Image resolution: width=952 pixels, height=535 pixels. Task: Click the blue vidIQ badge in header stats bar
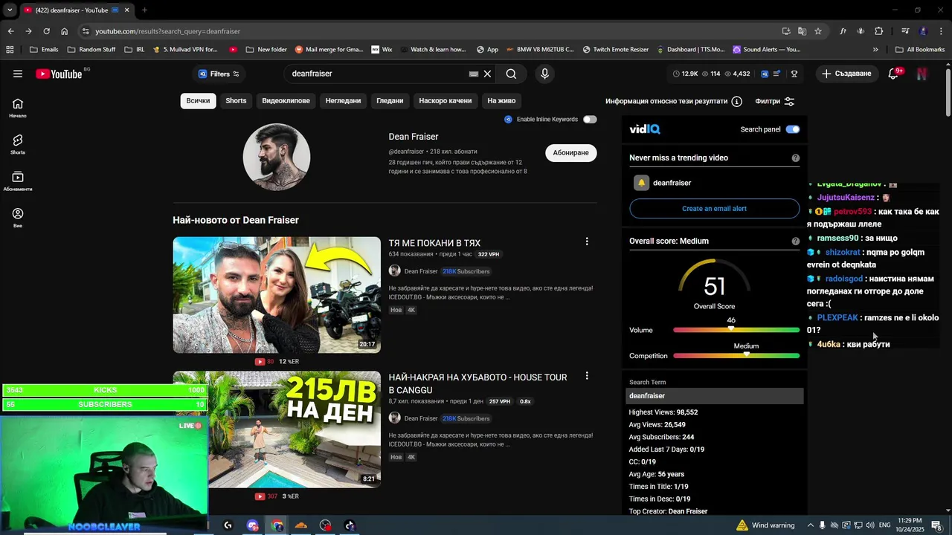[x=765, y=74]
